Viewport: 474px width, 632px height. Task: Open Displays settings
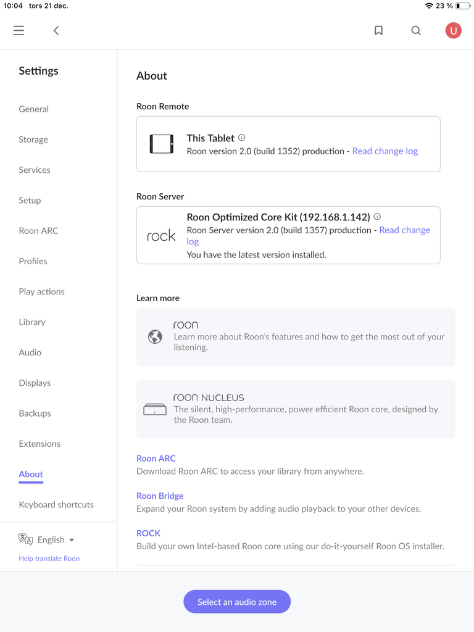(x=35, y=383)
